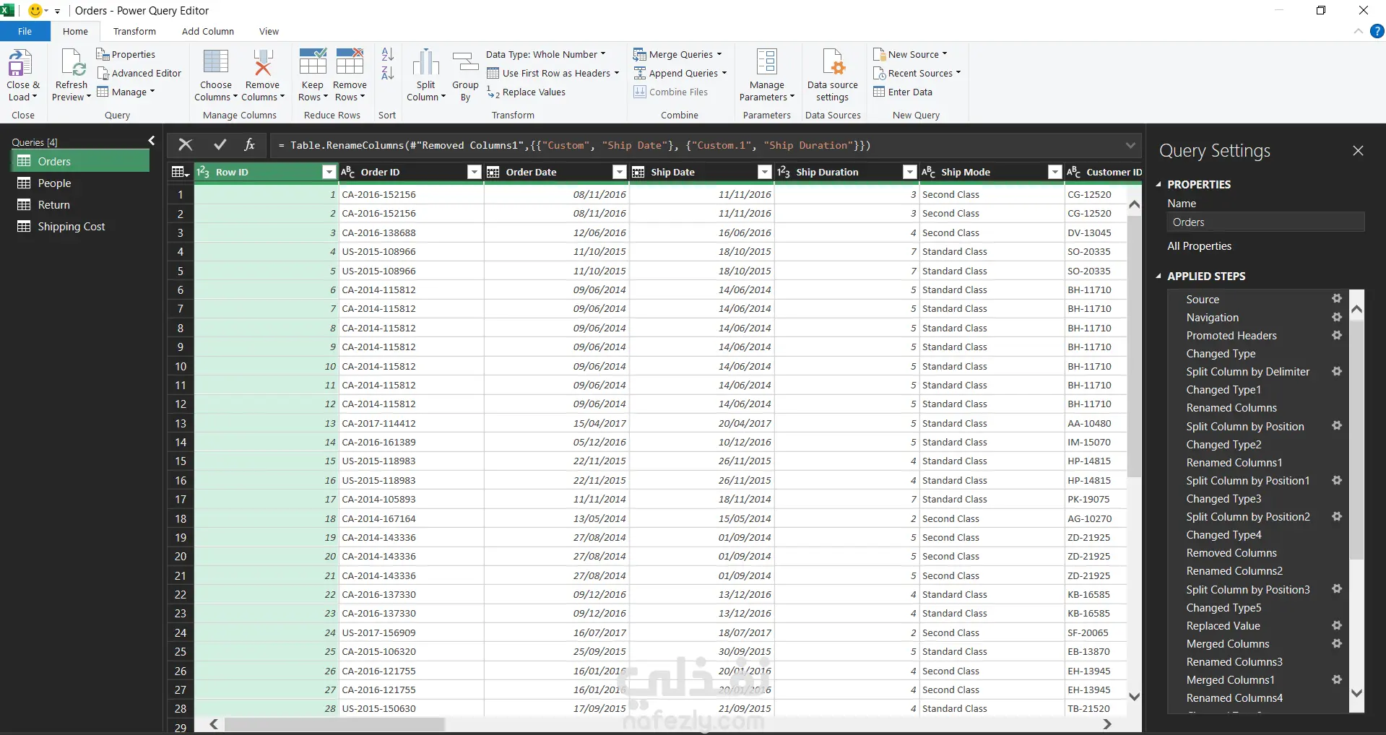Click the Split Column icon

coord(426,63)
